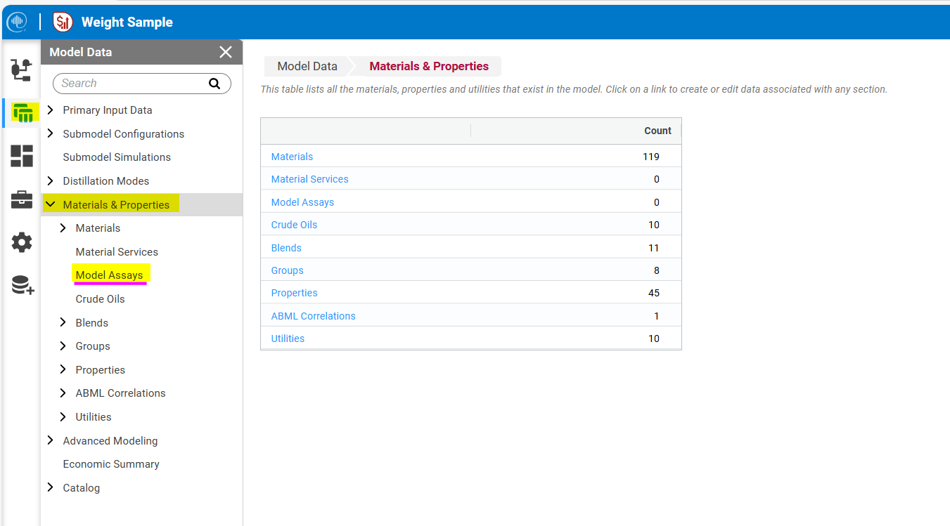Click Model Data breadcrumb

coord(307,66)
